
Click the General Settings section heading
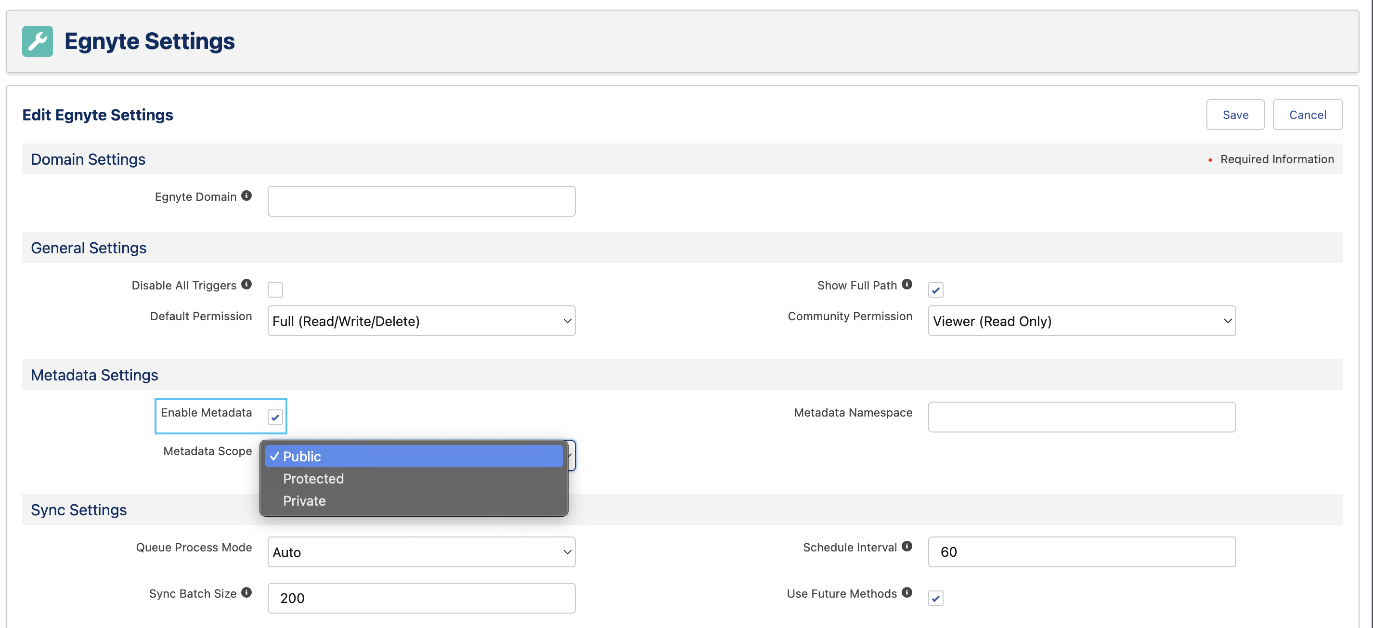(89, 248)
